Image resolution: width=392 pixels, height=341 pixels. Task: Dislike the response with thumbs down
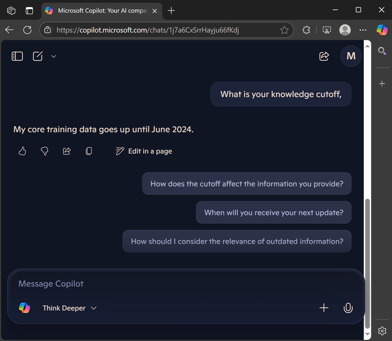44,151
